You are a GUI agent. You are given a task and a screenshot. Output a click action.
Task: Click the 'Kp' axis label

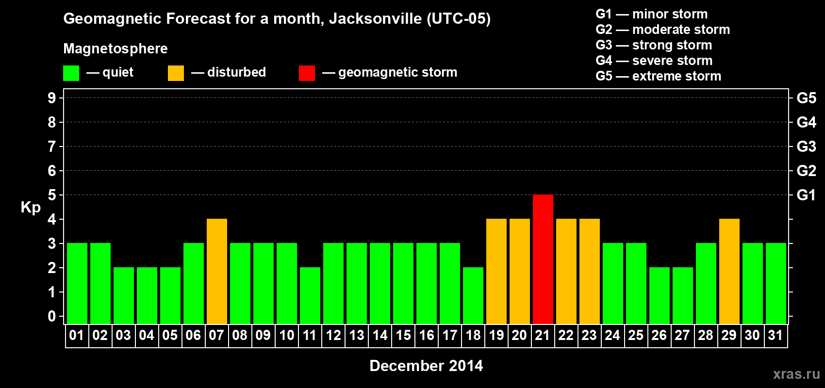[x=31, y=208]
